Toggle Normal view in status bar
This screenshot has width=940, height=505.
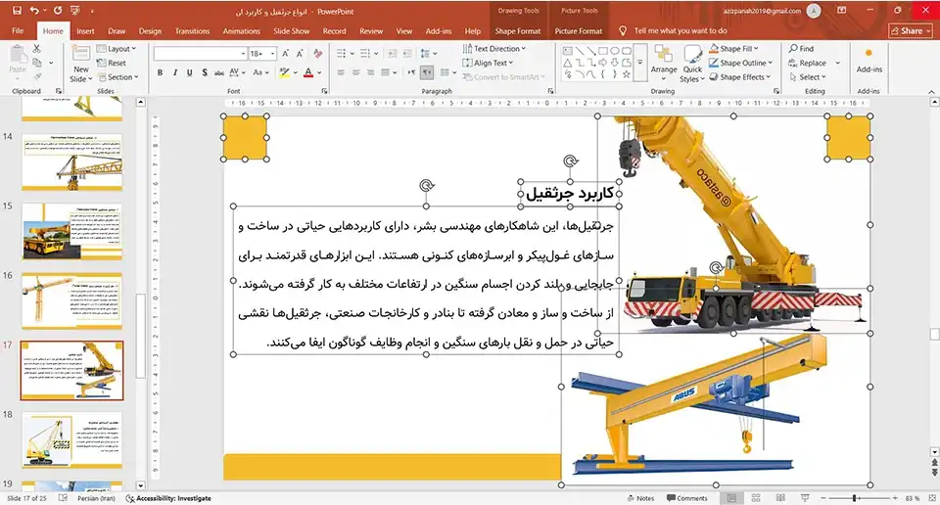click(731, 498)
